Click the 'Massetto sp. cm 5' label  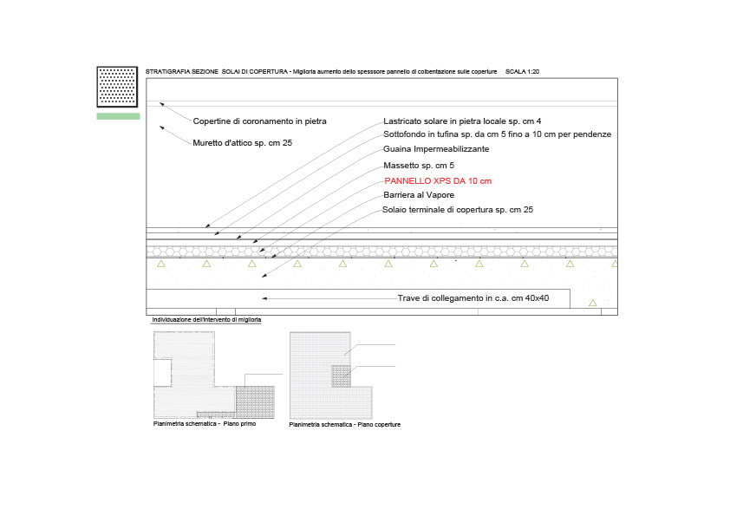click(x=419, y=165)
